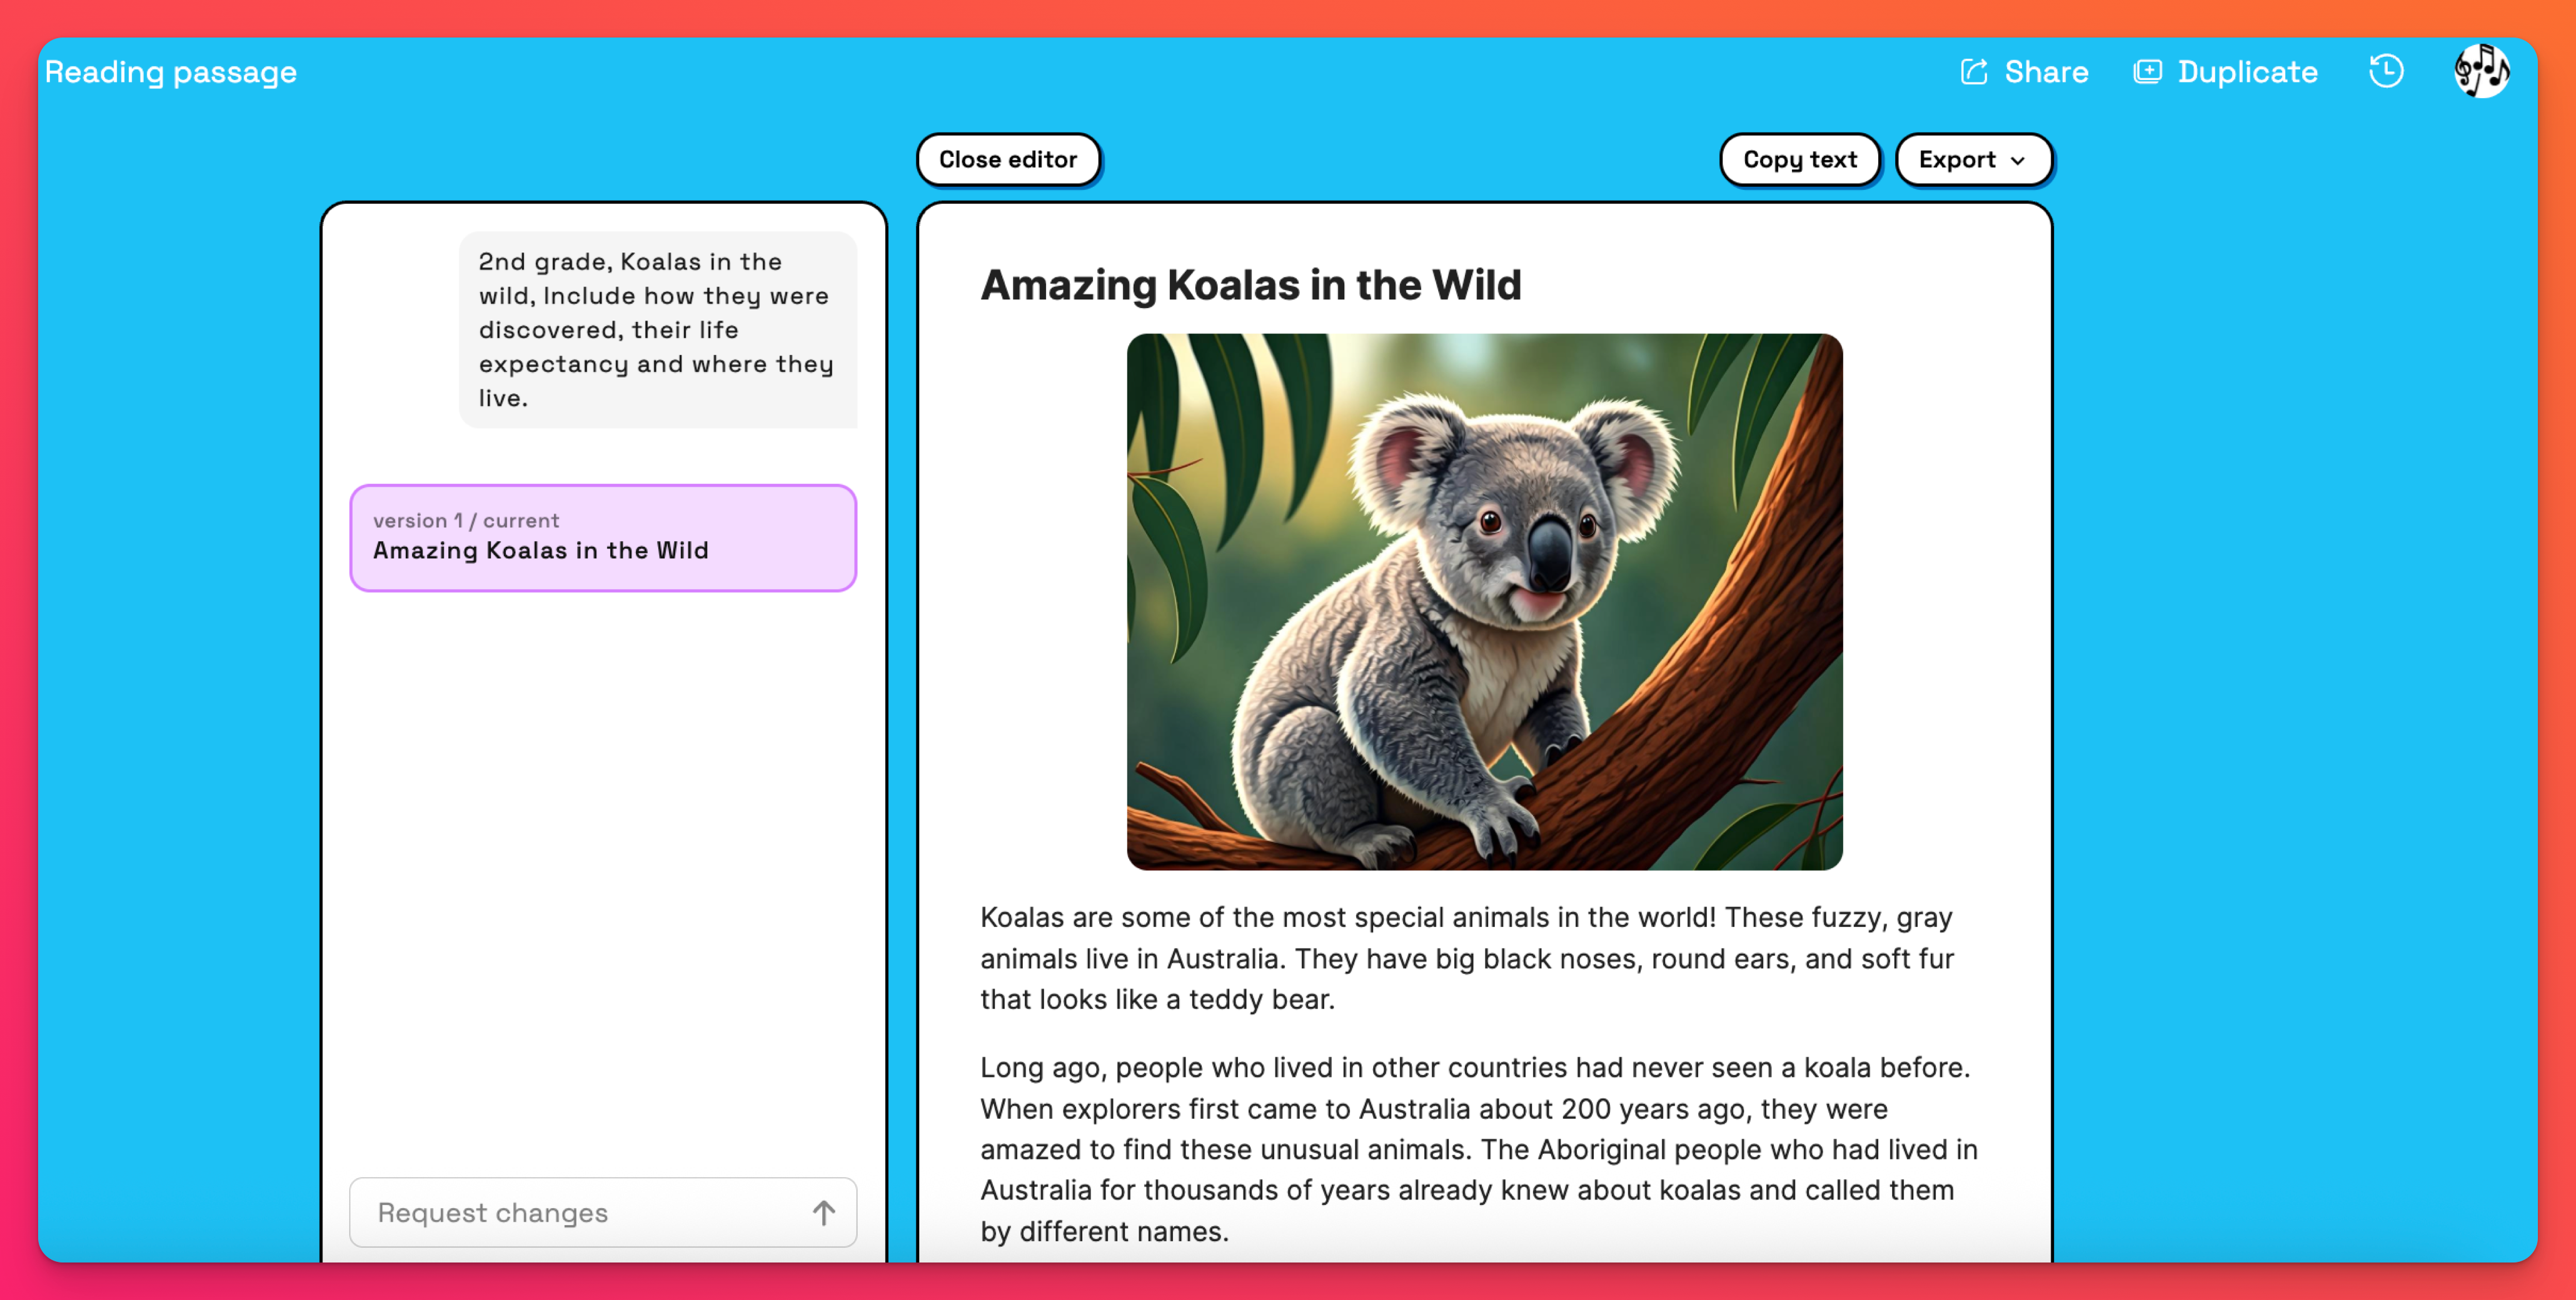Click the send arrow in Request changes
This screenshot has height=1300, width=2576.
pyautogui.click(x=823, y=1212)
